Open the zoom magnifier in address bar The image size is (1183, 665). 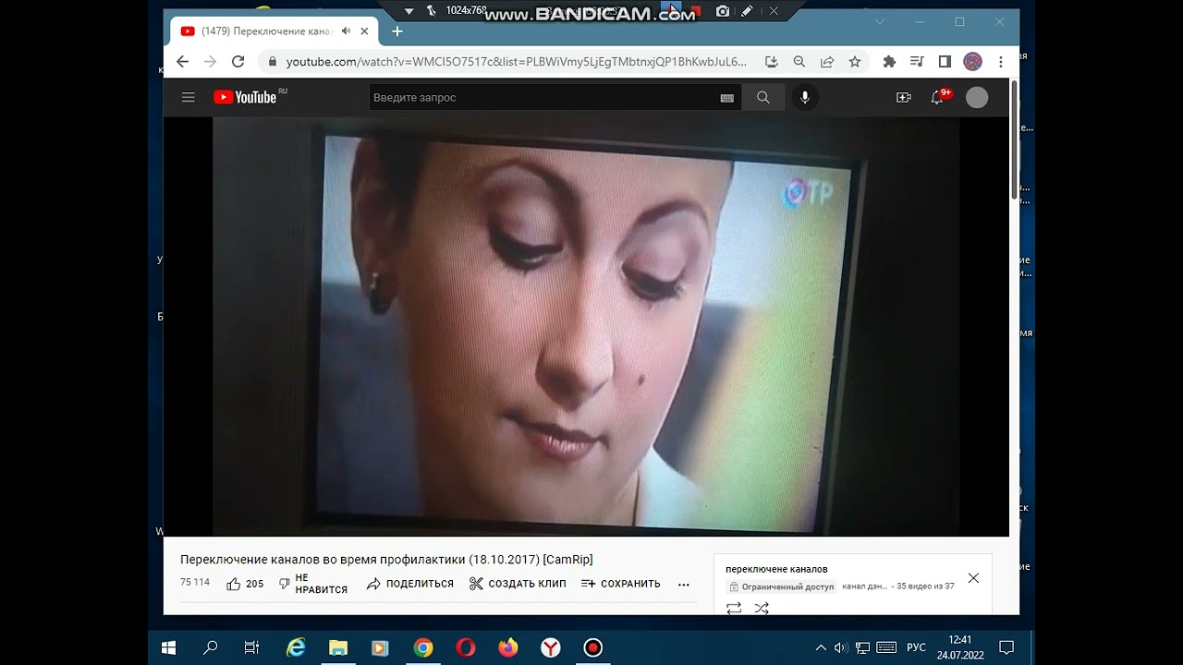tap(799, 62)
